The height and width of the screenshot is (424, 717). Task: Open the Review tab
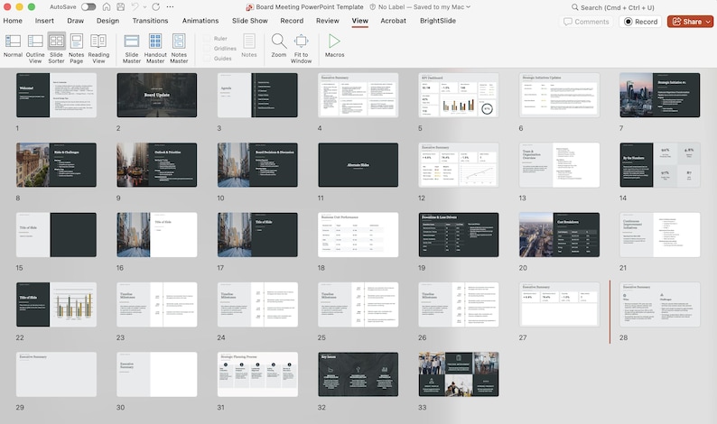[x=328, y=21]
